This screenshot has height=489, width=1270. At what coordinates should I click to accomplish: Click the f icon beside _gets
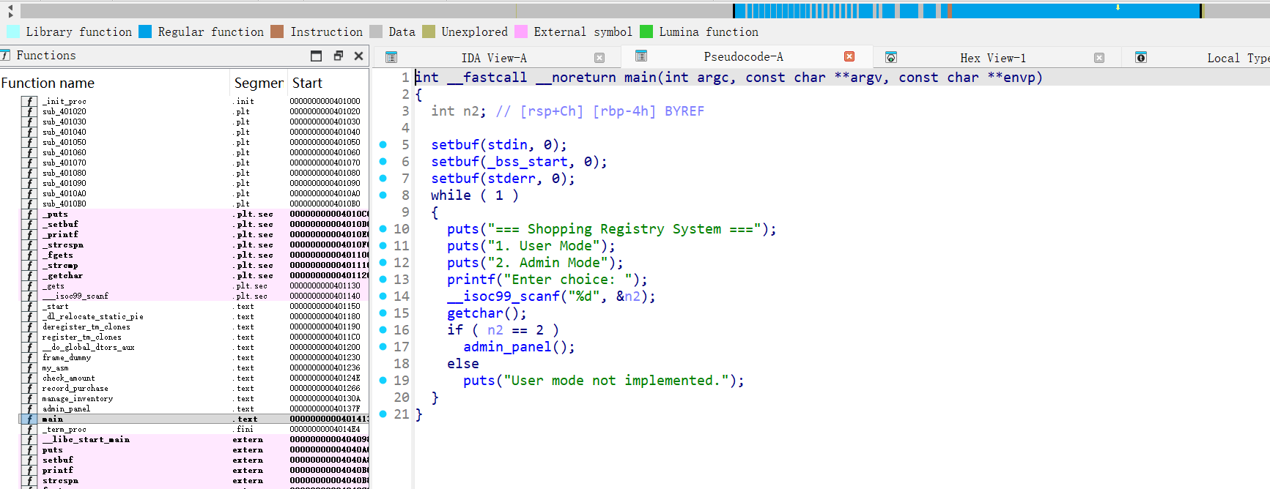click(29, 285)
